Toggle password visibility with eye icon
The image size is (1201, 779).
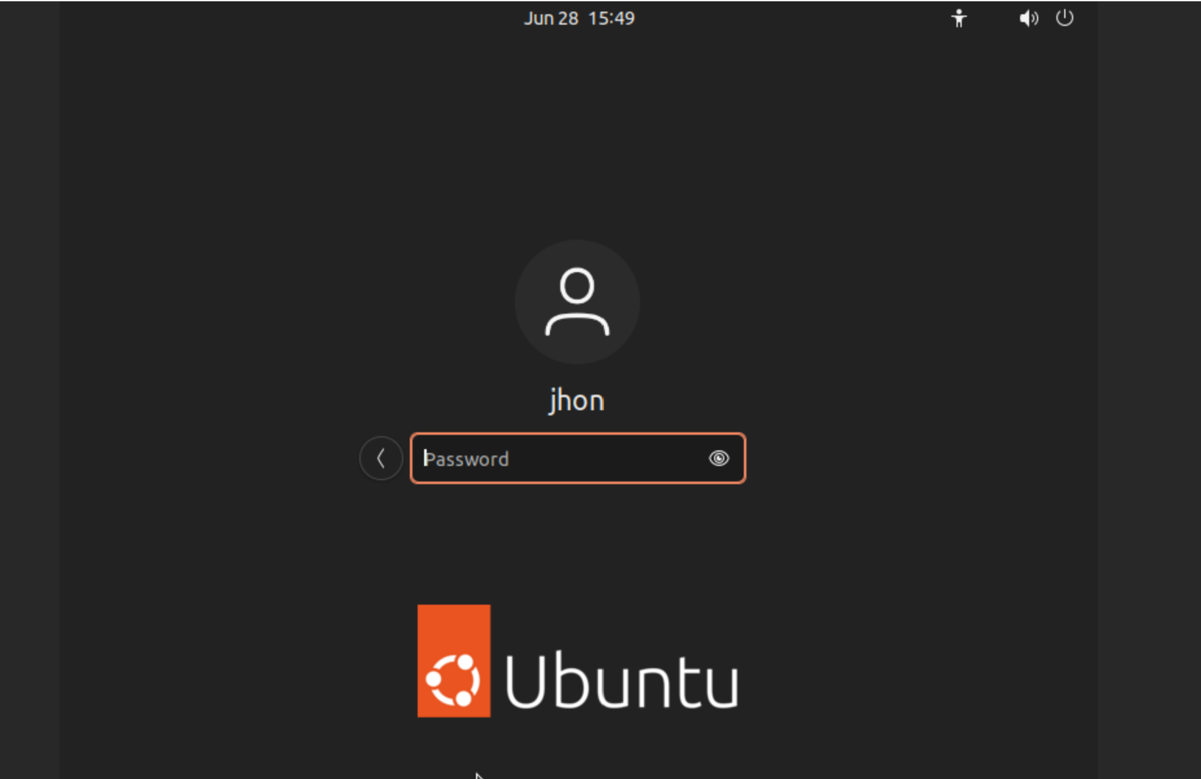pyautogui.click(x=719, y=458)
